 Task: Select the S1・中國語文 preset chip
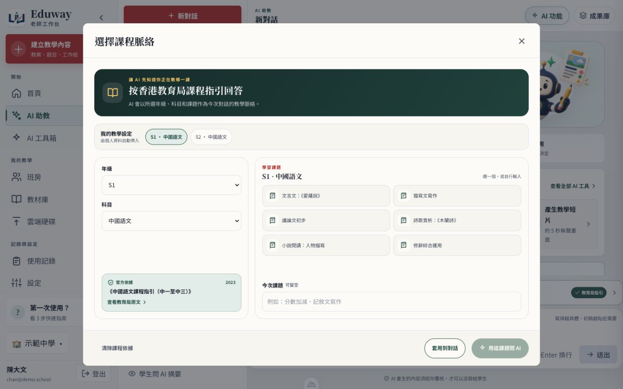[x=166, y=137]
